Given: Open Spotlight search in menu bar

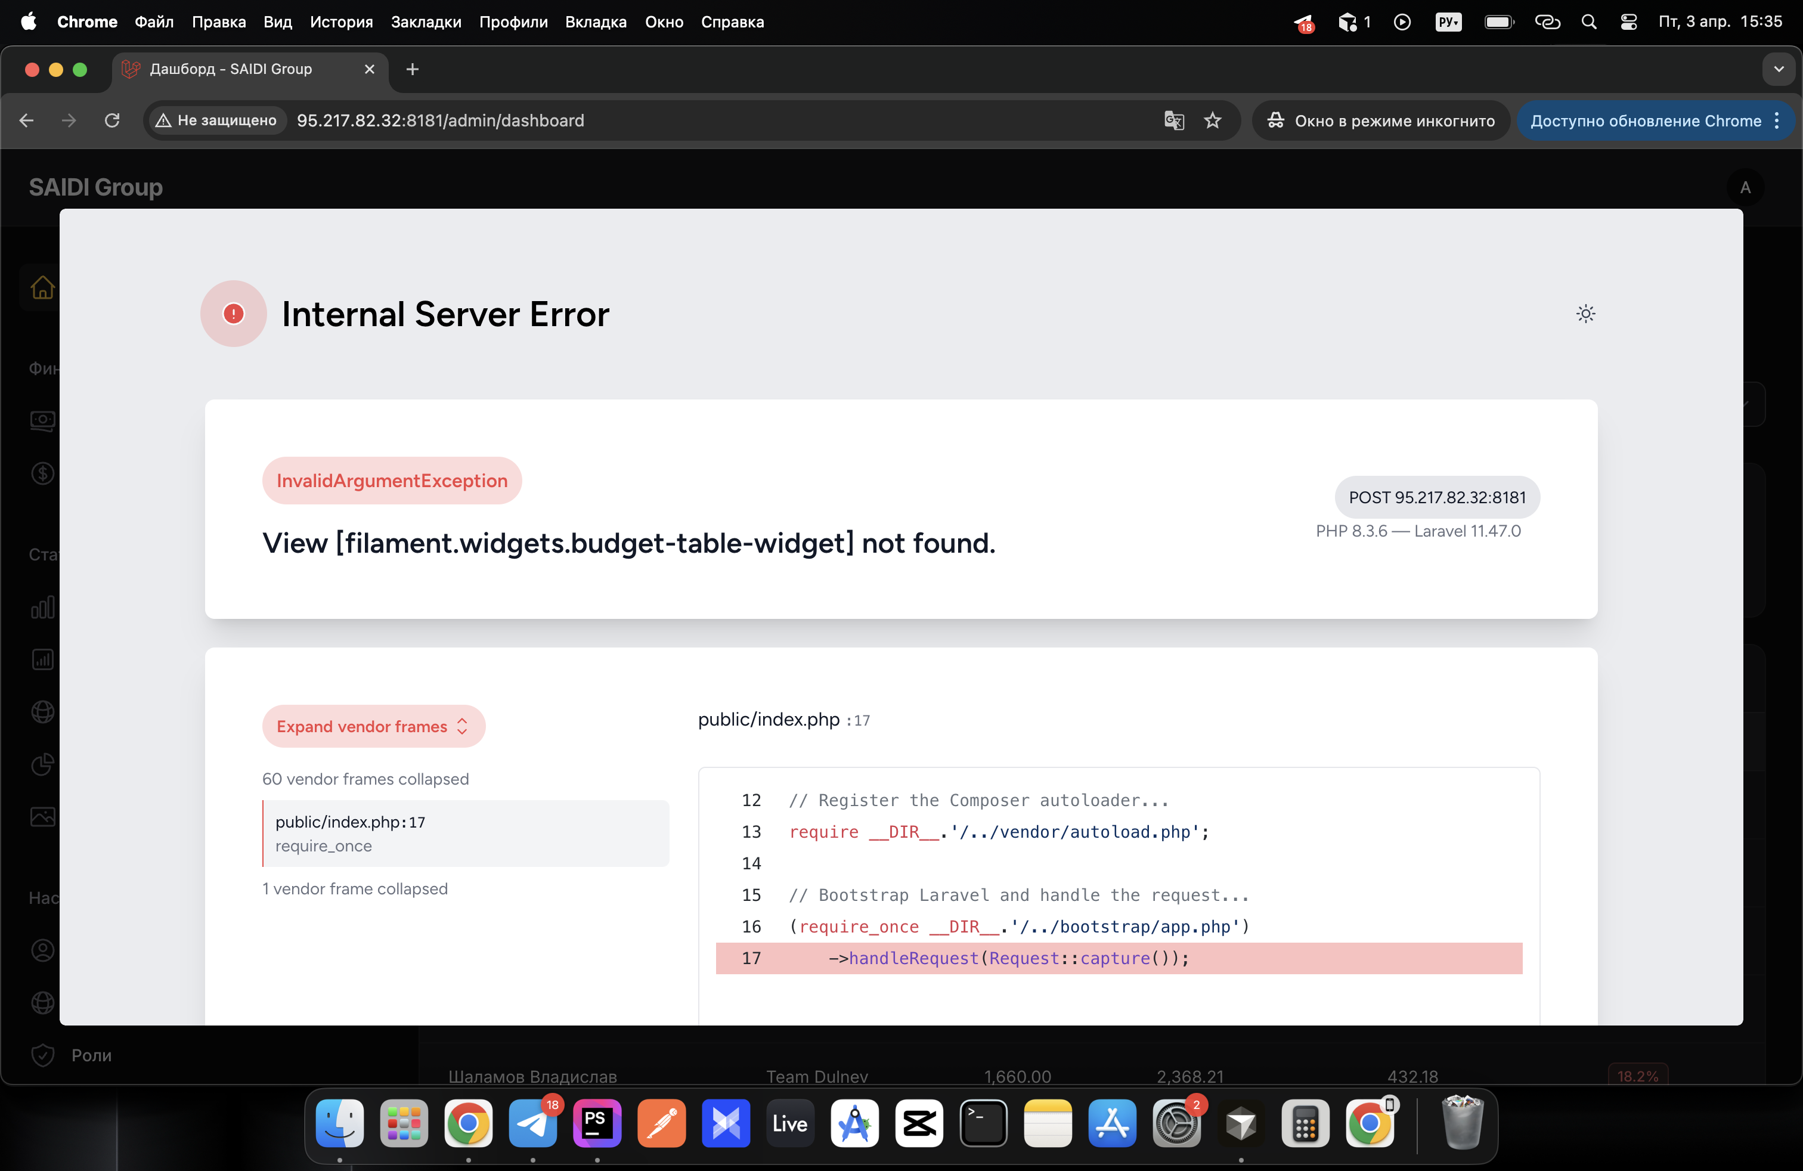Looking at the screenshot, I should (1588, 22).
